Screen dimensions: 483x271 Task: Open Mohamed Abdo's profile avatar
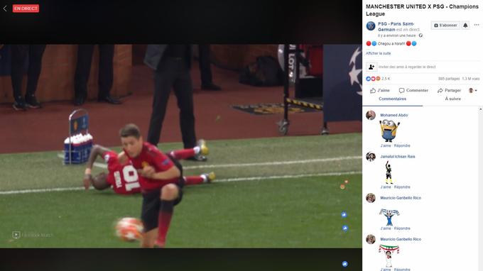tap(371, 115)
